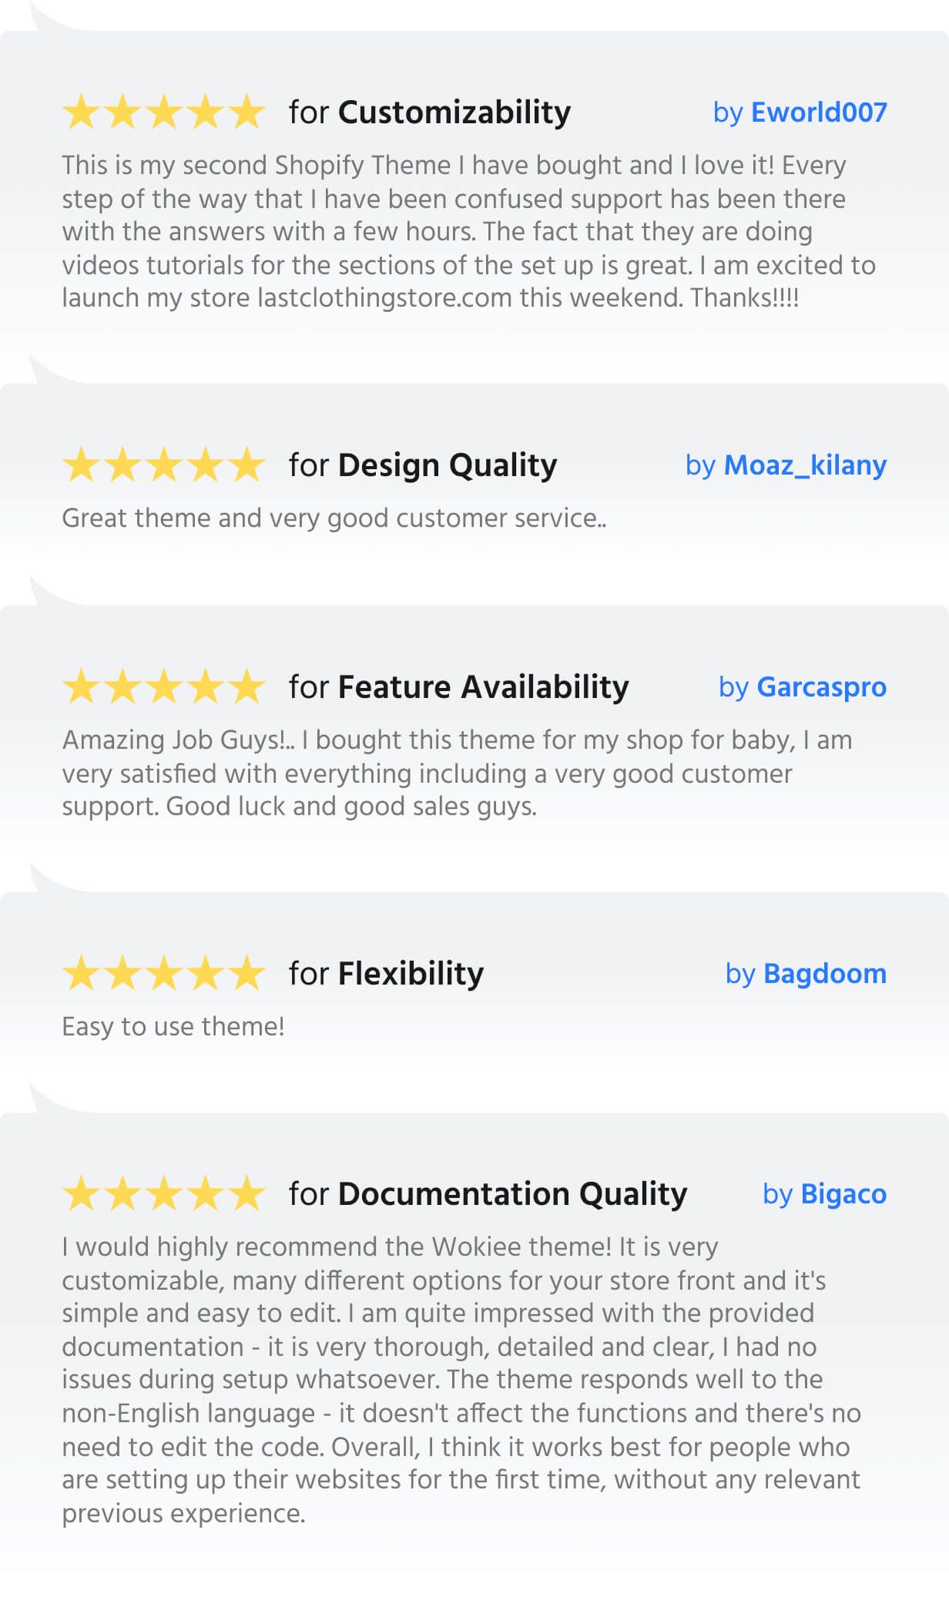The width and height of the screenshot is (949, 1604).
Task: Open reviewer Moaz_kilany's profile link
Action: [x=805, y=465]
